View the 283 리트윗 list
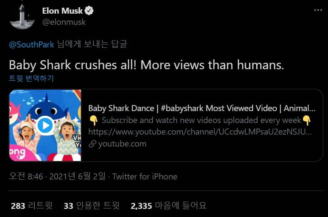328x217 pixels. (31, 205)
